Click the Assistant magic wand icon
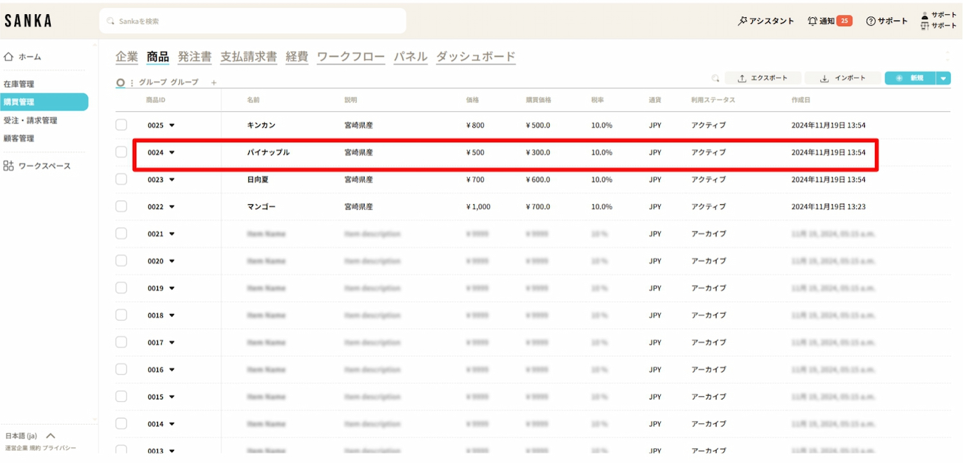963x463 pixels. tap(742, 21)
